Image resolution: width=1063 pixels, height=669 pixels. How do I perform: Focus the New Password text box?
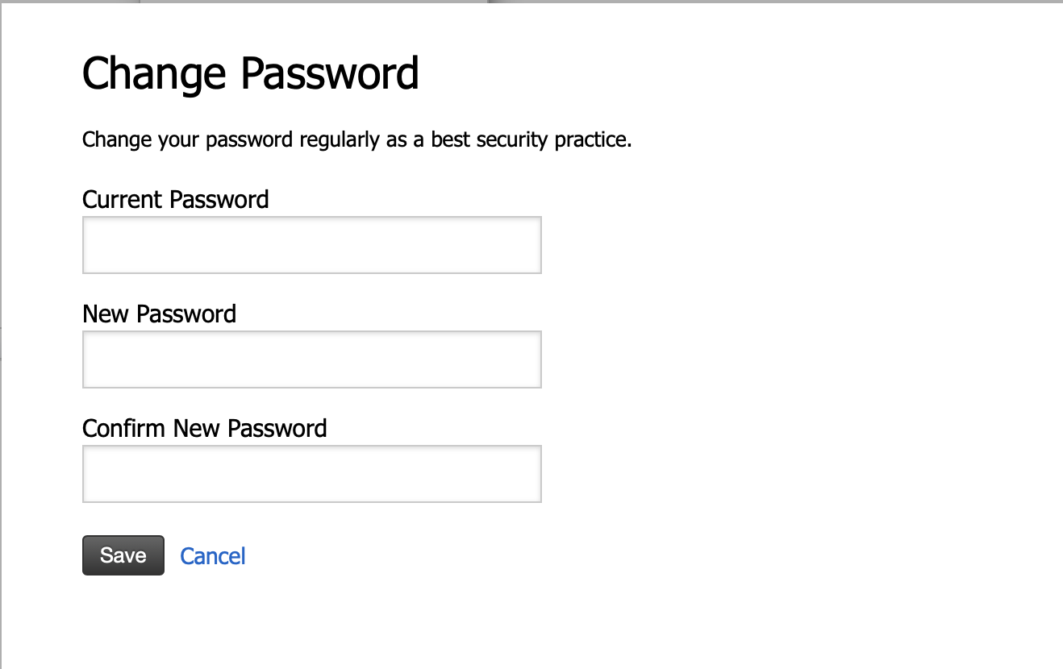click(311, 359)
